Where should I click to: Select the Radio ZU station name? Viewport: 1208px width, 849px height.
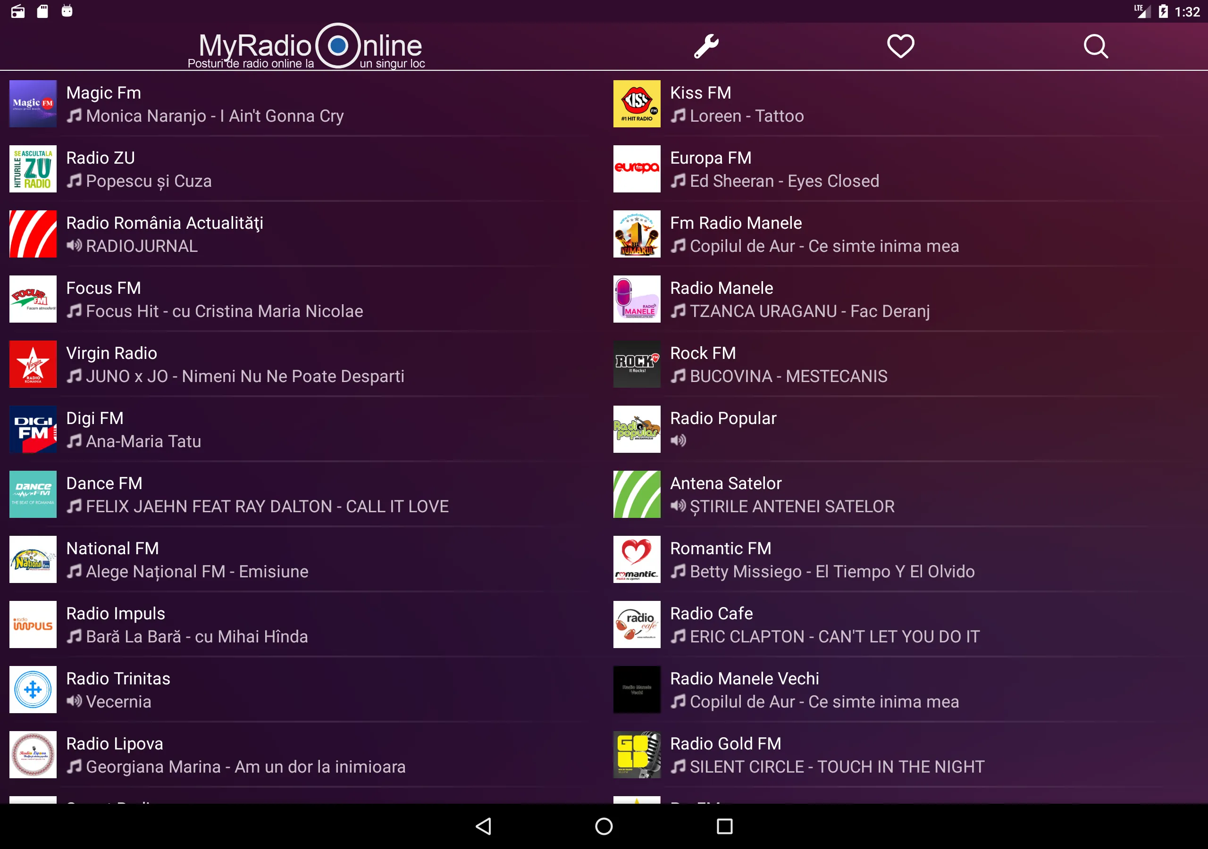pyautogui.click(x=101, y=158)
